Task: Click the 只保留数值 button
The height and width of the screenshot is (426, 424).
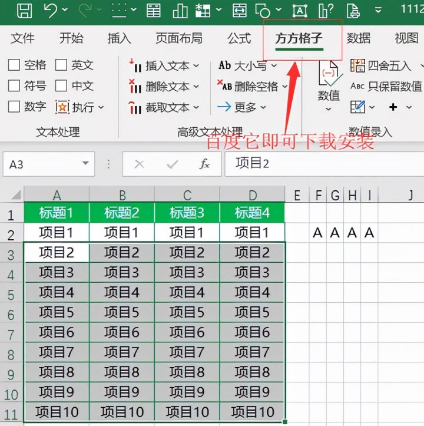Action: coord(386,87)
